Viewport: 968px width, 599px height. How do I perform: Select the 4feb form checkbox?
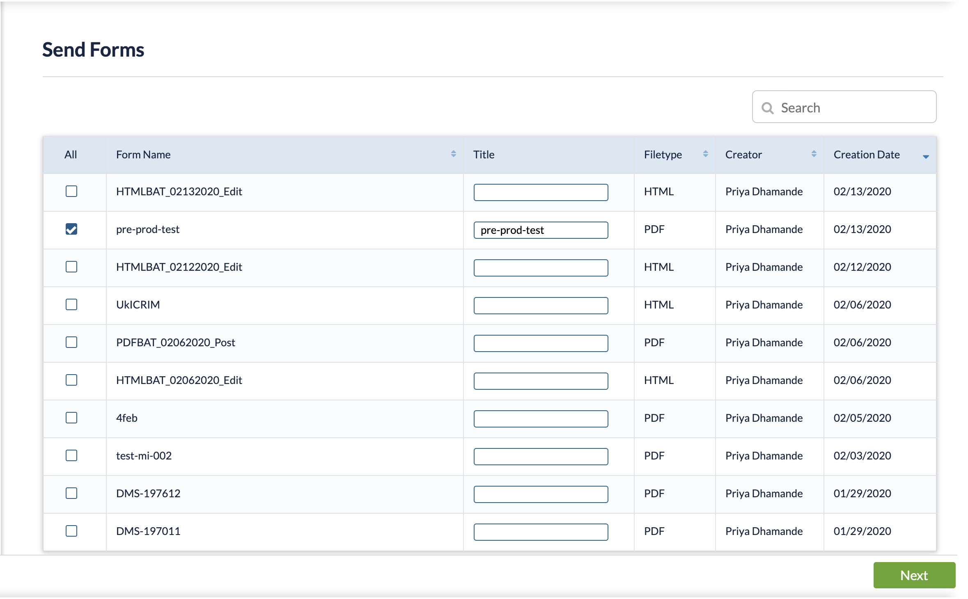(71, 418)
